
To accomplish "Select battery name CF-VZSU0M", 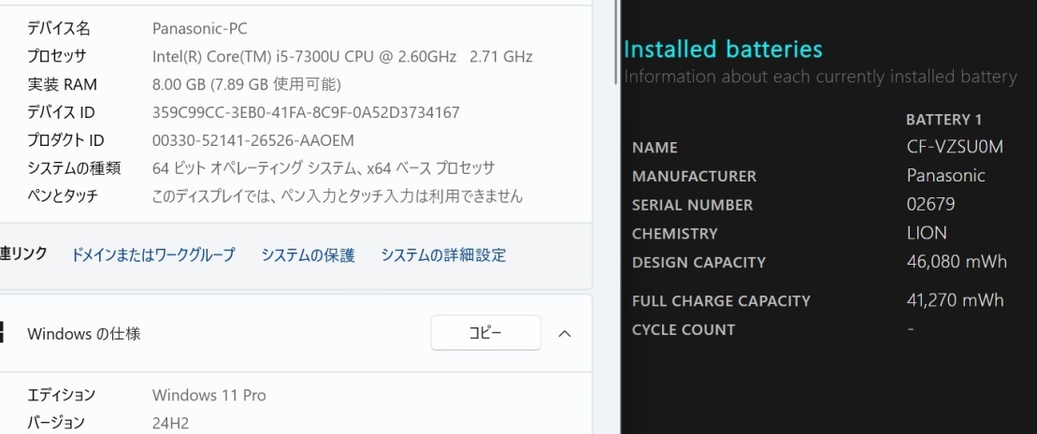I will click(955, 147).
